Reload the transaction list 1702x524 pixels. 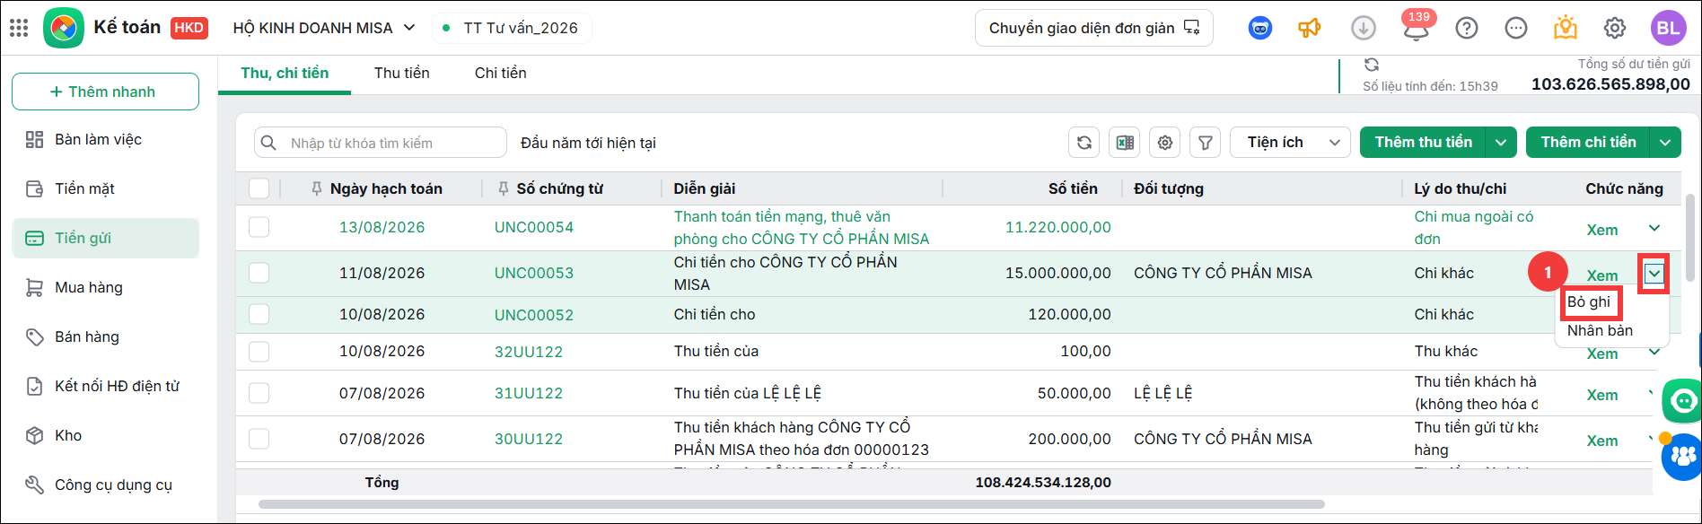point(1084,143)
